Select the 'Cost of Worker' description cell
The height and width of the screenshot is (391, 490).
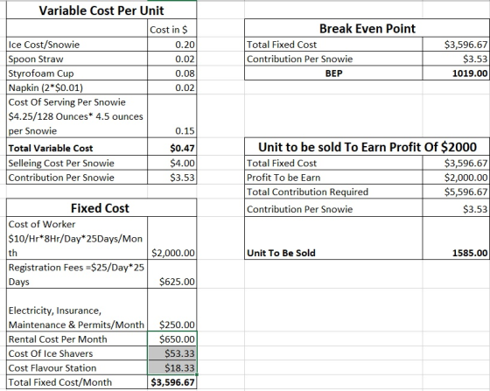[x=77, y=238]
